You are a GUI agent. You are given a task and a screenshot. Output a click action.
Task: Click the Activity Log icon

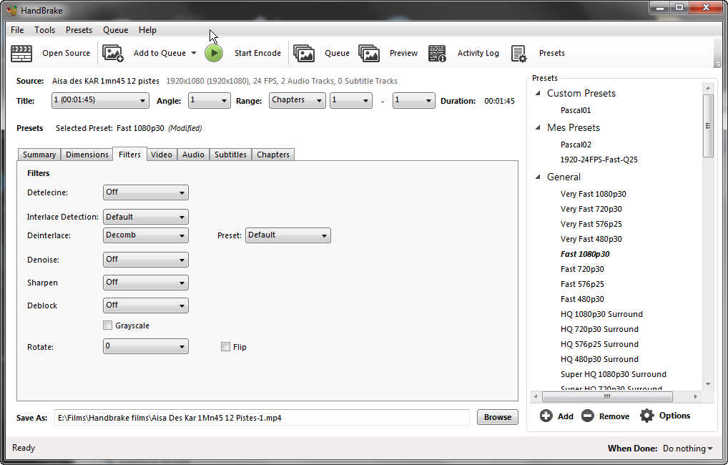(x=437, y=54)
